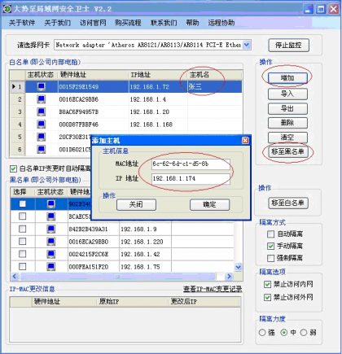
Task: Toggle 禁止访问内网 checkbox
Action: tap(267, 284)
